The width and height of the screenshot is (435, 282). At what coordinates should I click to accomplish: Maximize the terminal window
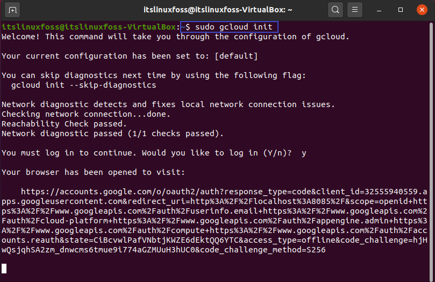[x=401, y=10]
